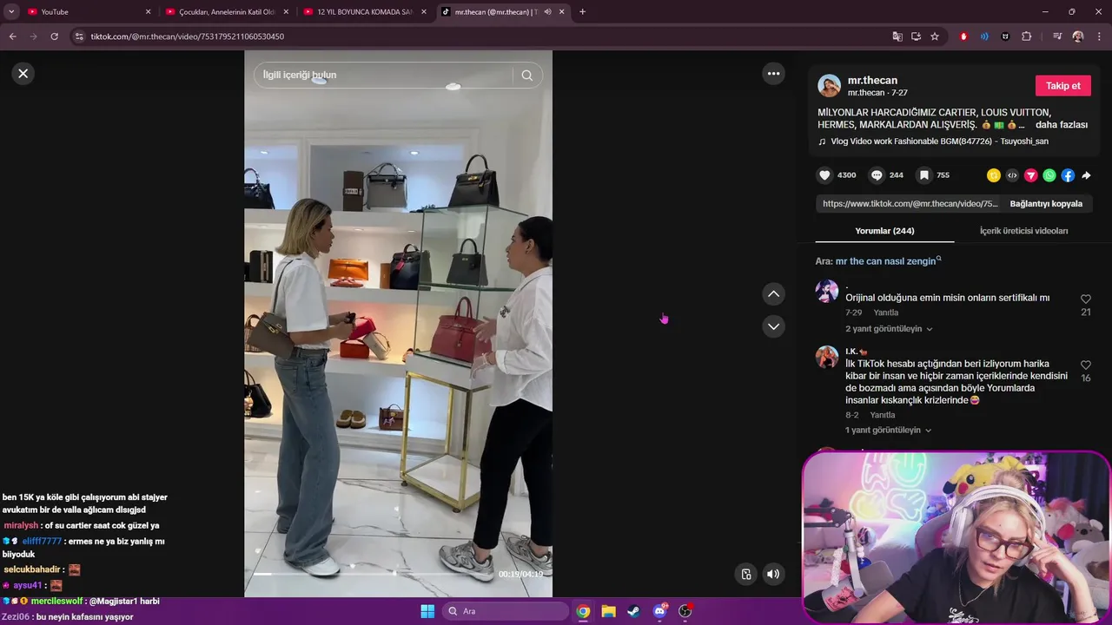
Task: Toggle auto-scroll icon beside the volume button
Action: [745, 574]
